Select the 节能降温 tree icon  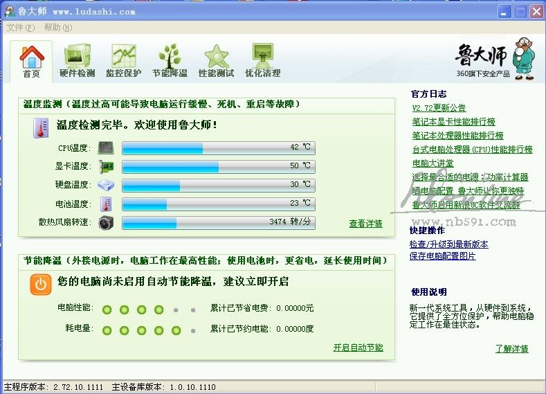click(170, 56)
